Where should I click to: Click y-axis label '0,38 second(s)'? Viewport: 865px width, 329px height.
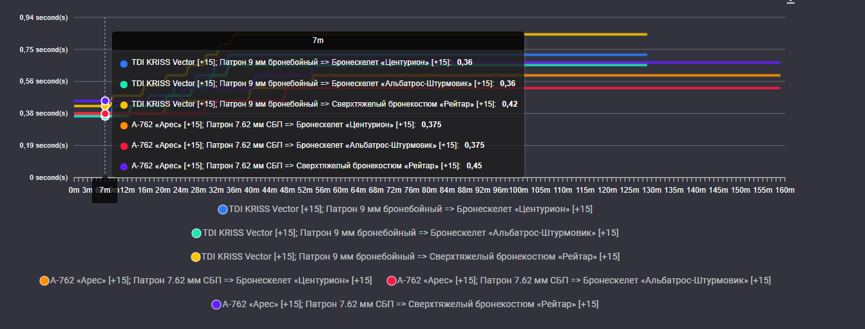(44, 113)
